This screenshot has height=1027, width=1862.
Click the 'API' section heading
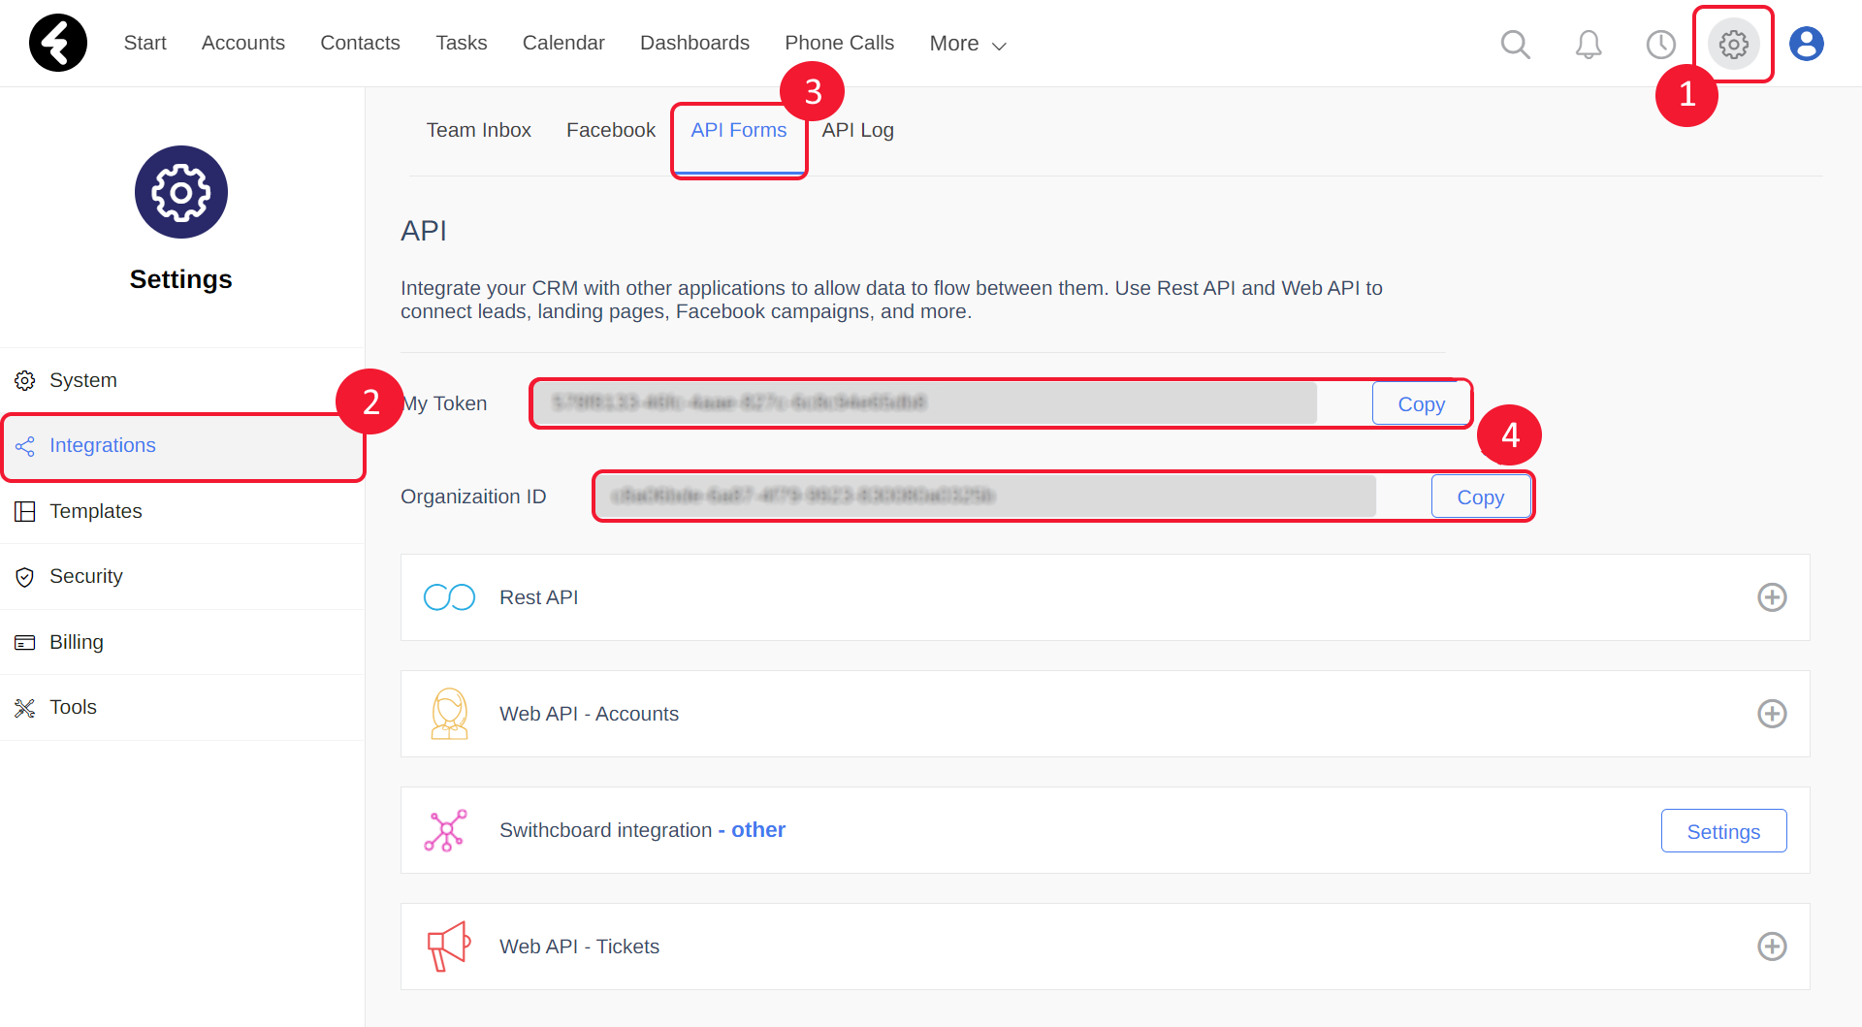pos(424,231)
